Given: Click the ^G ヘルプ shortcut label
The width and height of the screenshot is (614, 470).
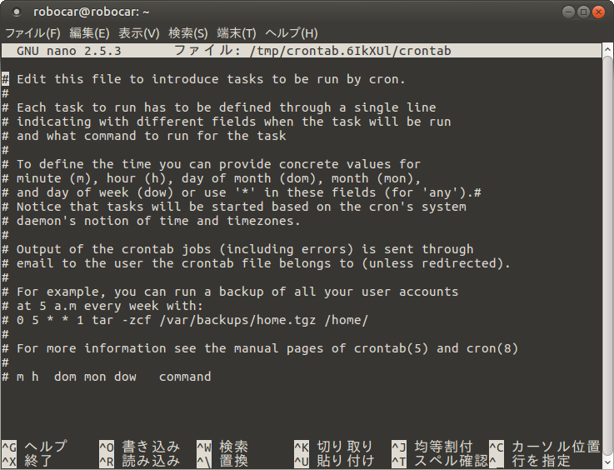Looking at the screenshot, I should [34, 447].
